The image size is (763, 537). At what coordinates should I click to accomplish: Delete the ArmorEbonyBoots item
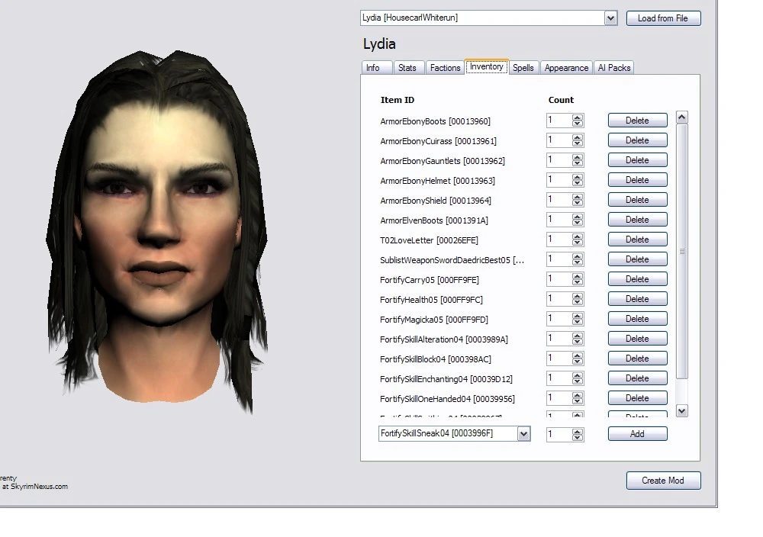pos(637,121)
